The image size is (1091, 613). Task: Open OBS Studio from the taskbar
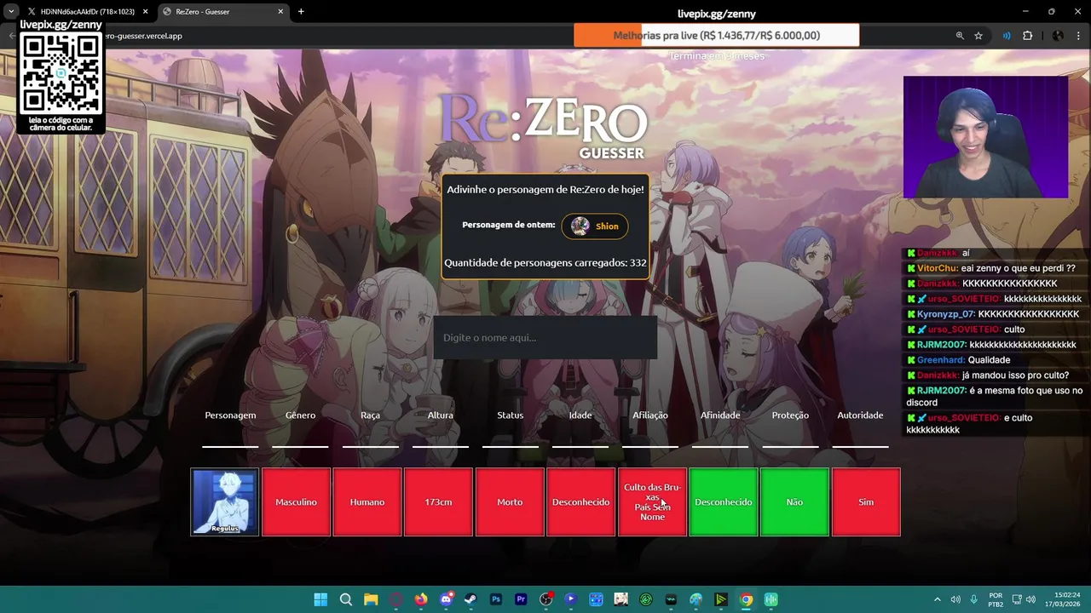[x=545, y=599]
